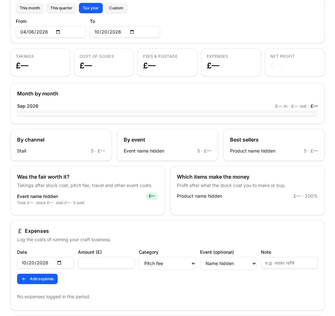Click the plus icon on Add expense
Image resolution: width=335 pixels, height=316 pixels.
[24, 279]
